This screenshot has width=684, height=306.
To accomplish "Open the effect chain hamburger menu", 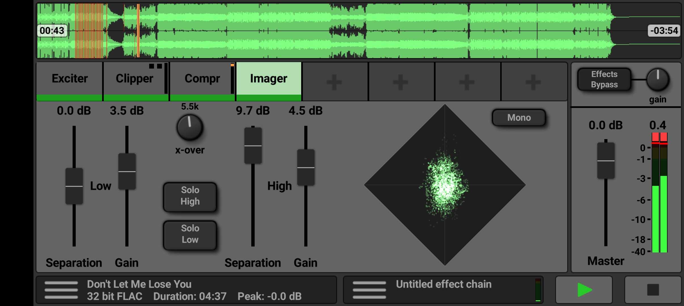I will (x=369, y=290).
